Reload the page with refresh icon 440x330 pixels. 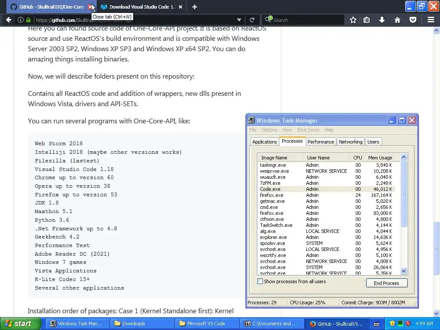click(252, 20)
